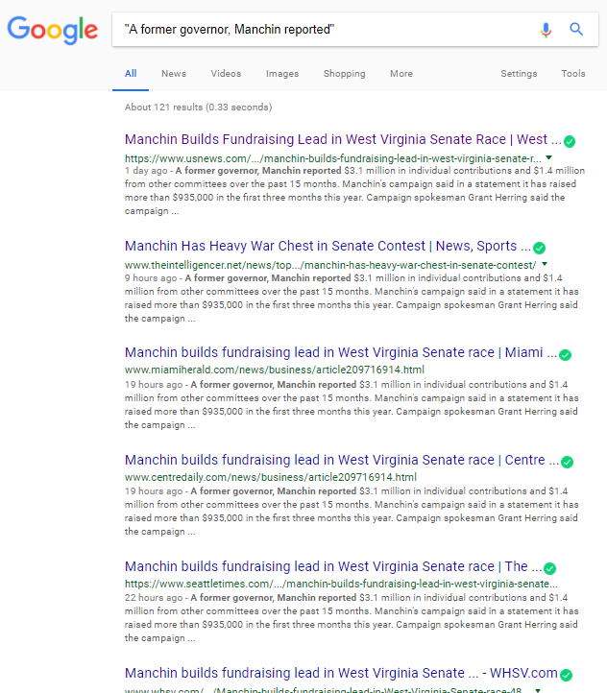Screen dimensions: 607x693
Task: Open the US News 'Manchin Builds Fundraising Lead' result
Action: tap(343, 139)
